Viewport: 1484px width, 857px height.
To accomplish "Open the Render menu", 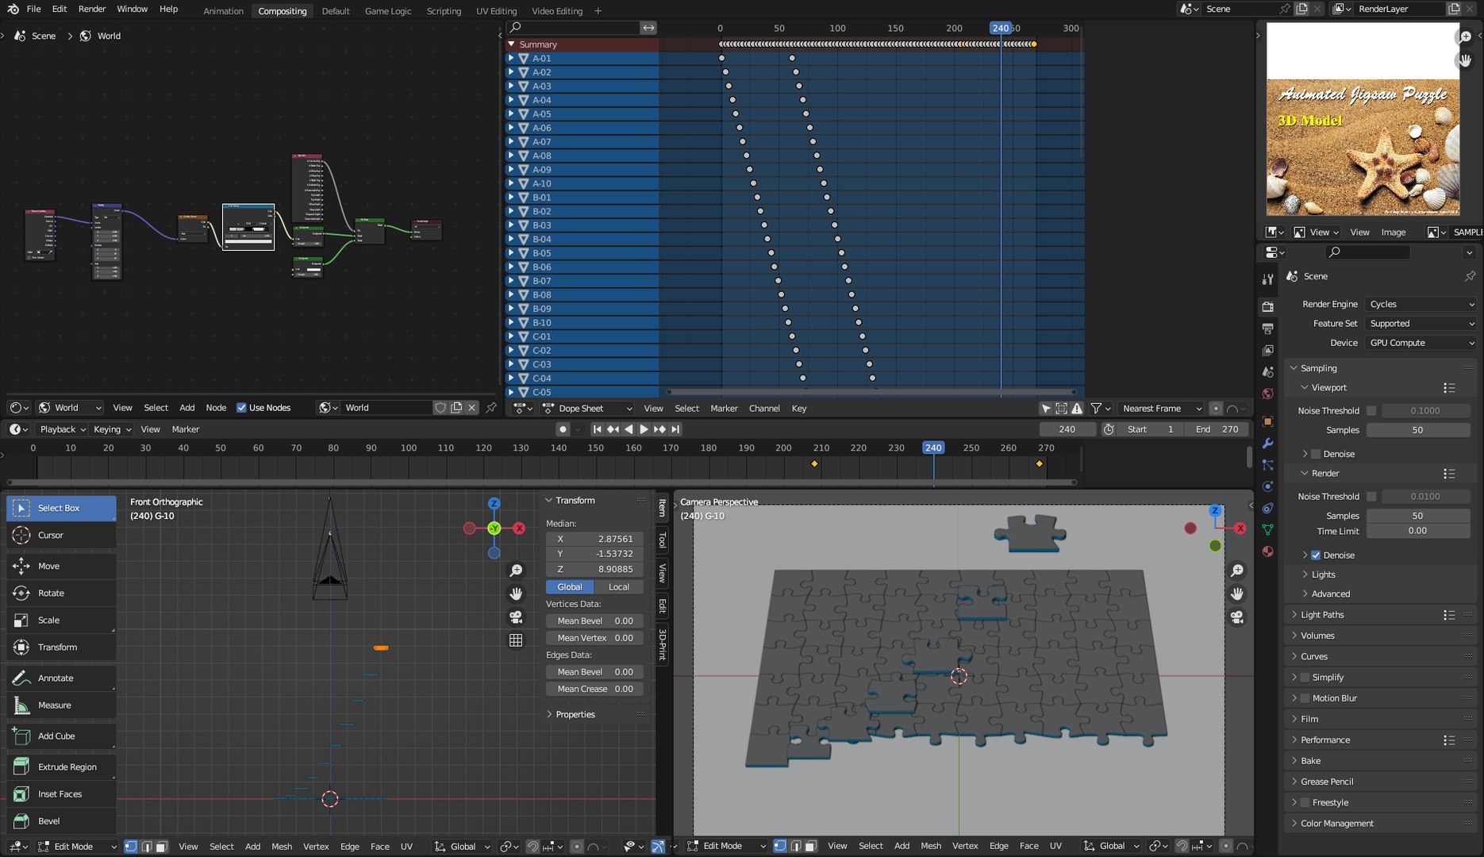I will (x=92, y=9).
